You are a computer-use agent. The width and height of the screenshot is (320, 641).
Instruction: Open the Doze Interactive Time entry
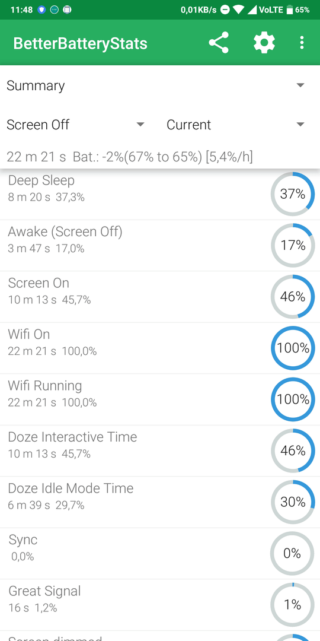pyautogui.click(x=160, y=450)
